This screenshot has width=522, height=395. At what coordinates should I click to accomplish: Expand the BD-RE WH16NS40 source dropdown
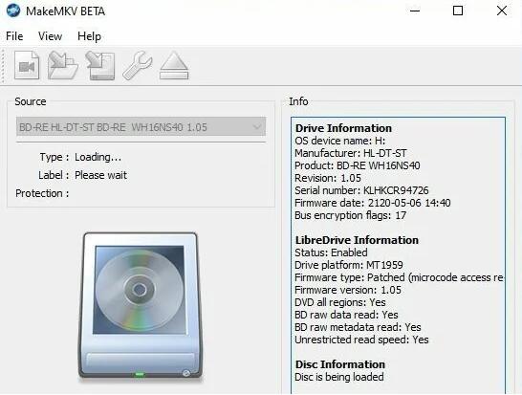[x=141, y=126]
